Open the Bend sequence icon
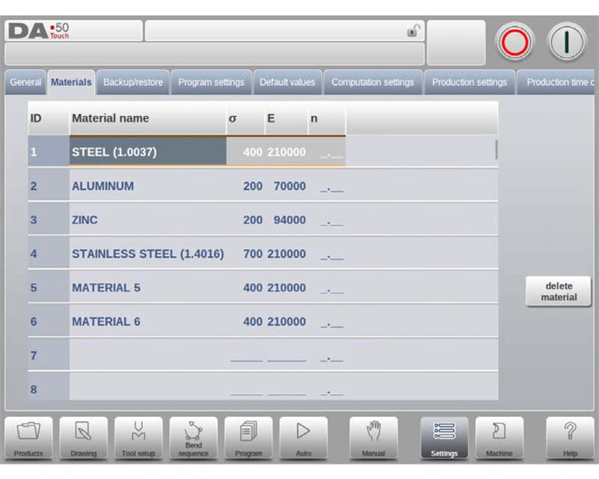The height and width of the screenshot is (479, 599). tap(193, 438)
